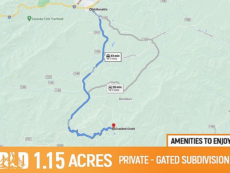Choose the 30 min 14.1 miles alternate route
Viewport: 230px width, 173px height.
pos(115,89)
